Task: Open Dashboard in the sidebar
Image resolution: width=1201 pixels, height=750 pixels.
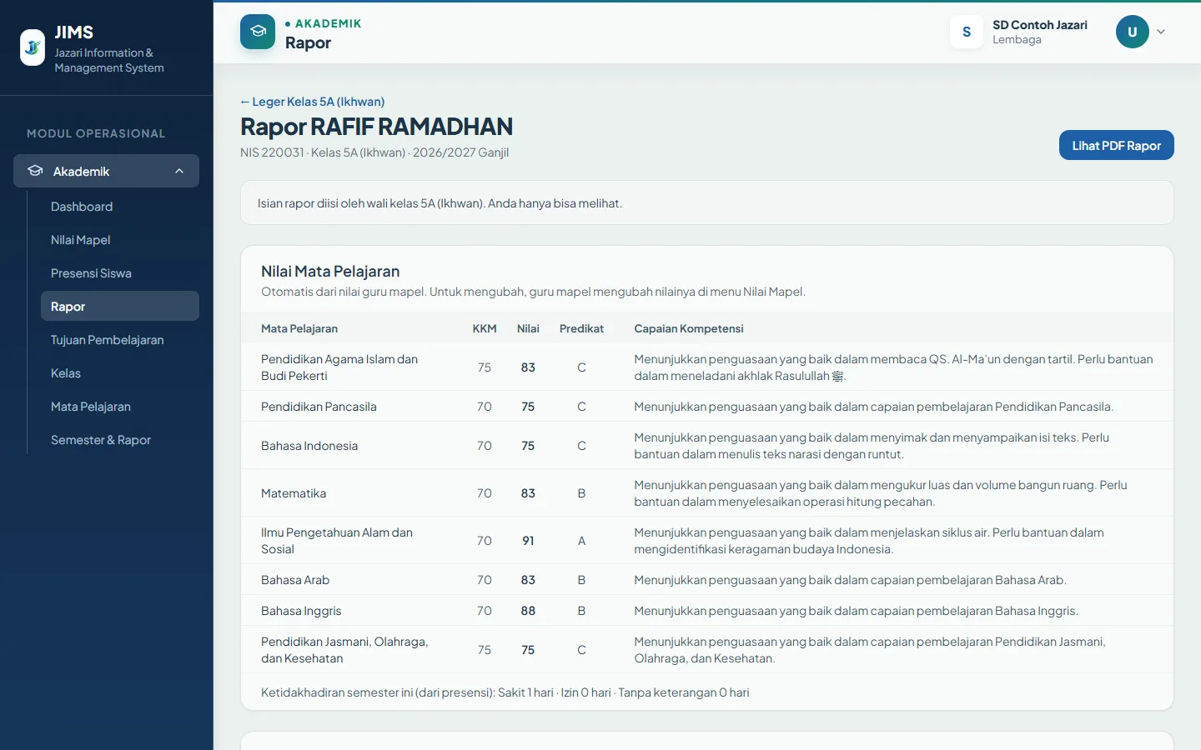Action: pyautogui.click(x=120, y=207)
